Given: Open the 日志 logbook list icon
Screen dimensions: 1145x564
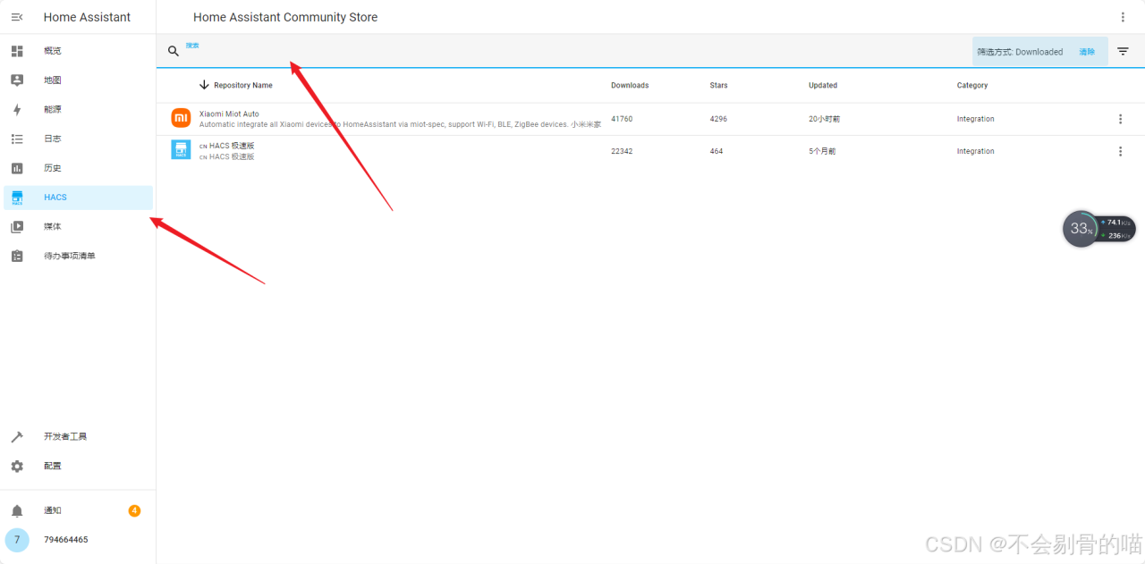Looking at the screenshot, I should click(17, 139).
